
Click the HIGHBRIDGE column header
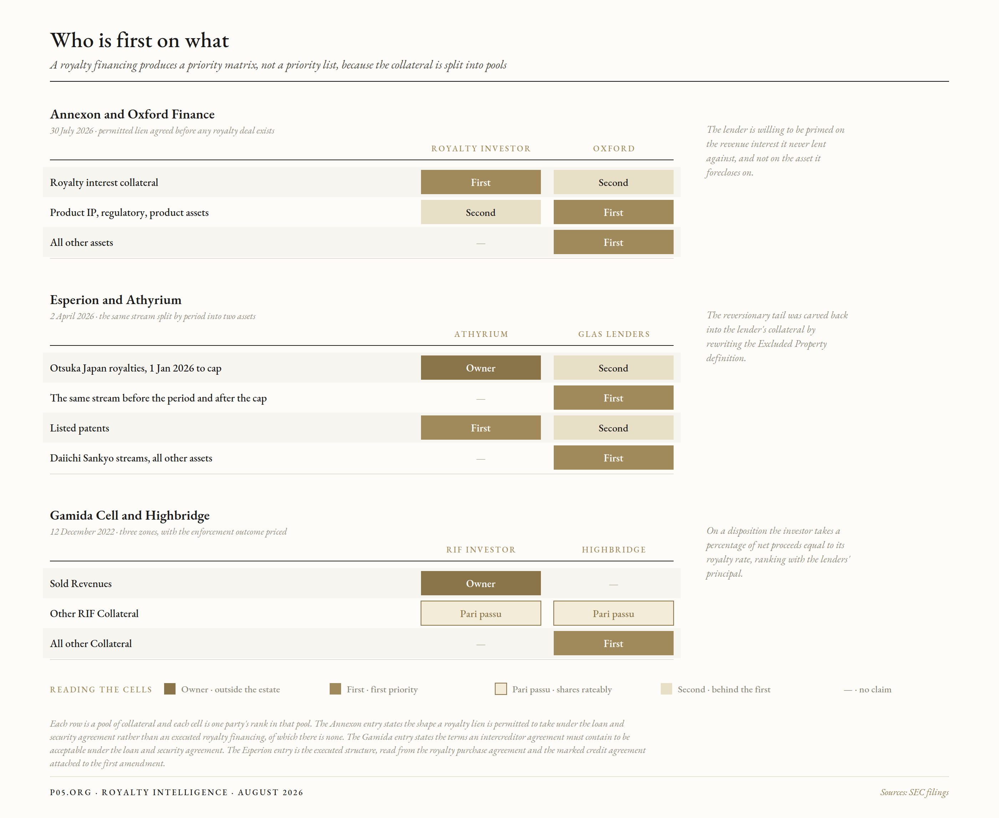coord(614,549)
